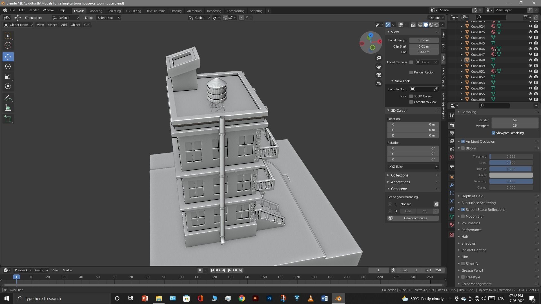The height and width of the screenshot is (304, 541).
Task: Switch to rendered viewport shading
Action: pyautogui.click(x=436, y=25)
